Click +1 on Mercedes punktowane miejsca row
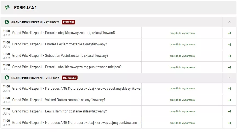The image size is (237, 132). coord(229,123)
